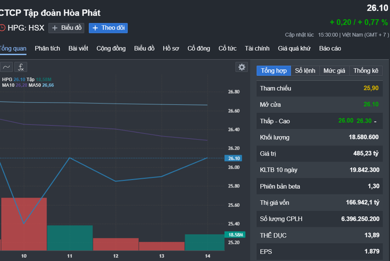This screenshot has width=390, height=261.
Task: Click the Số lượng CPLH value 6.396.250.200
Action: coord(360,219)
